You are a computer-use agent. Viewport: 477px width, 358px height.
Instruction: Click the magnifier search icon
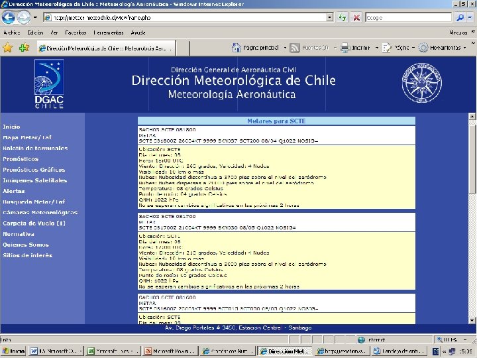(460, 18)
